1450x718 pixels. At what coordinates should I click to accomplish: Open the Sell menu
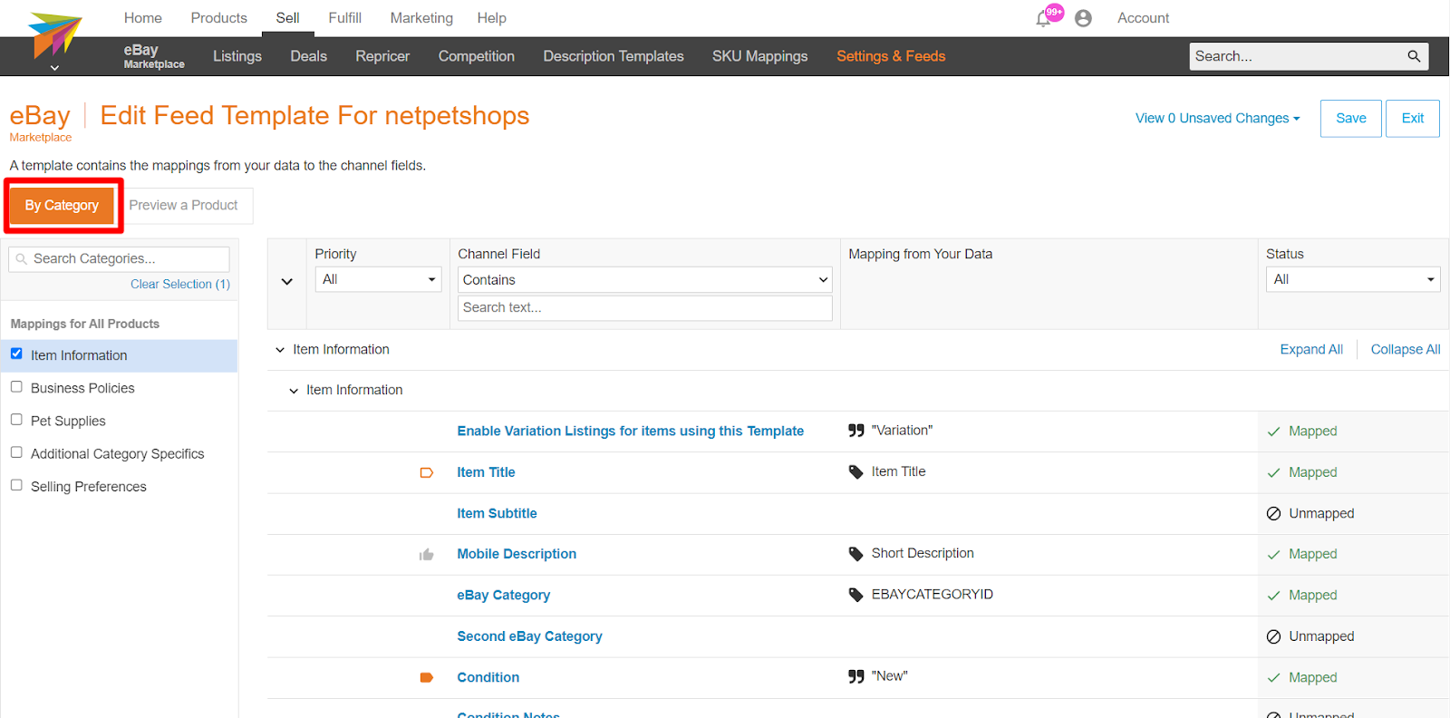[287, 18]
